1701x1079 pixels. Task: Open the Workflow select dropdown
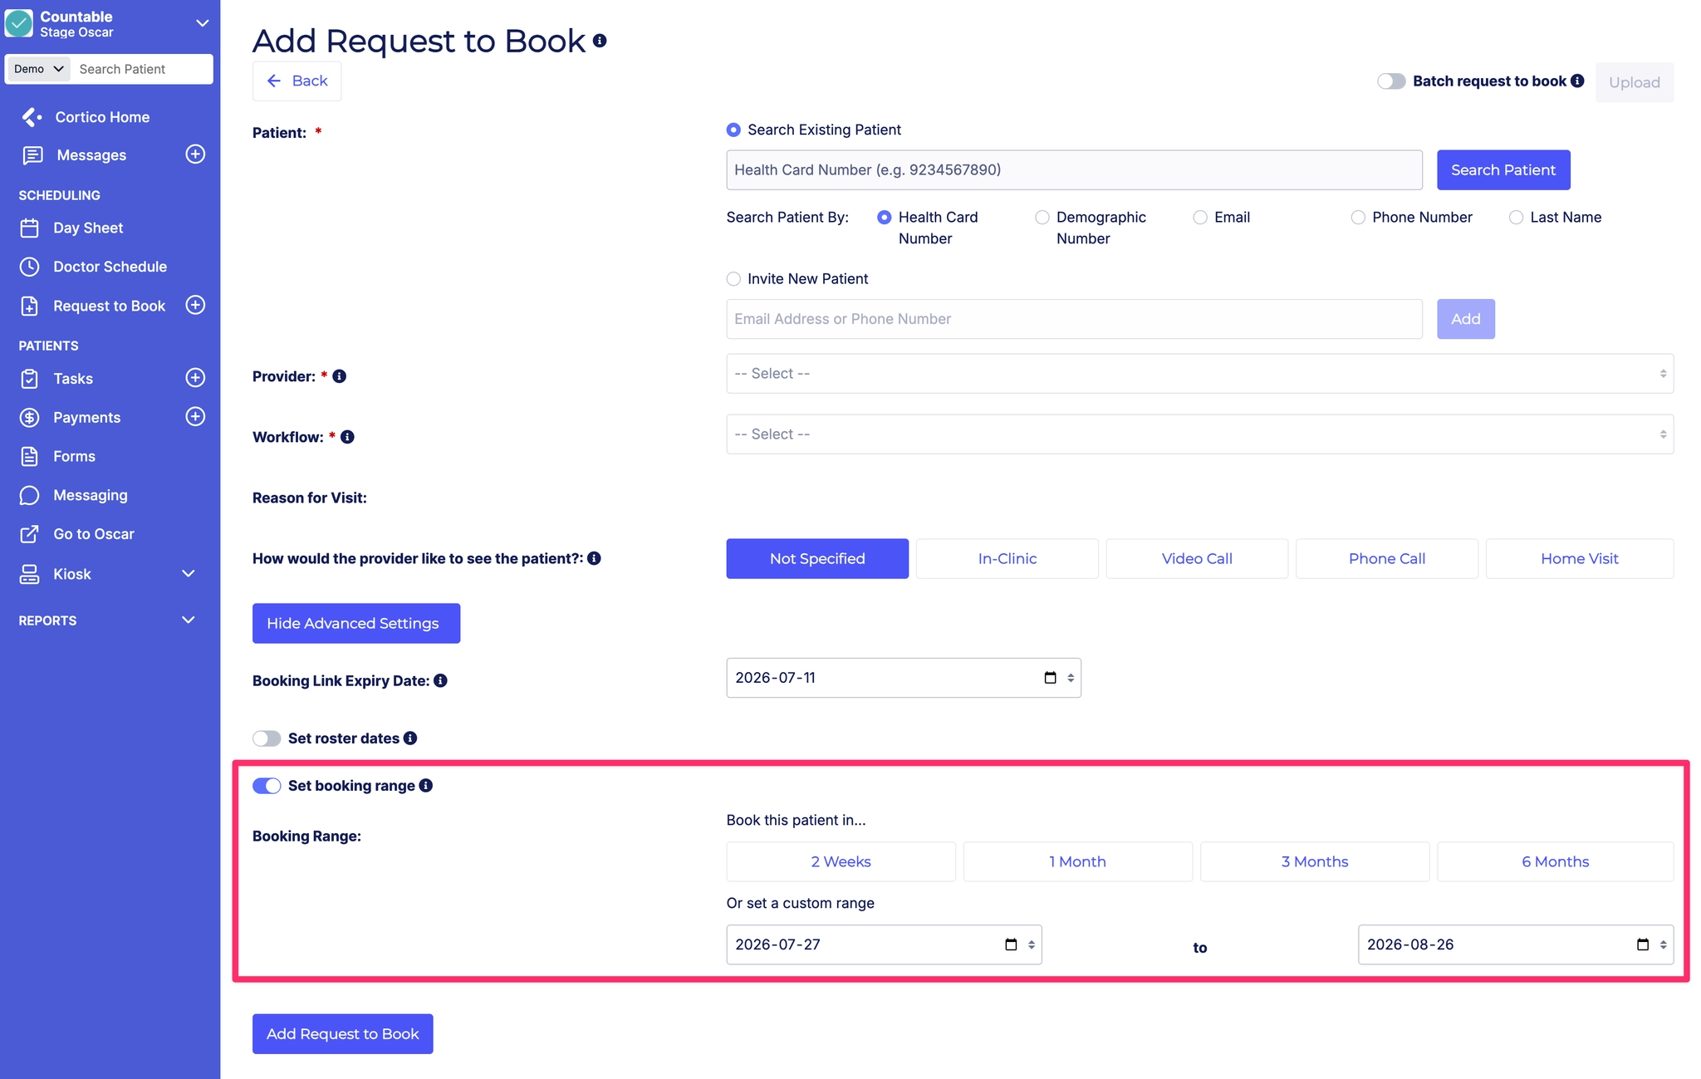(x=1199, y=434)
